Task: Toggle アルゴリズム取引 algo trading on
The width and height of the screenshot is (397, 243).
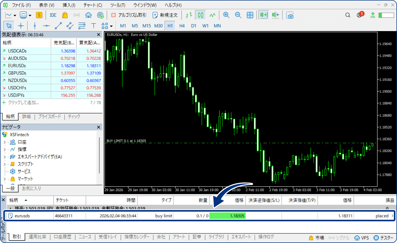Action: tap(129, 15)
